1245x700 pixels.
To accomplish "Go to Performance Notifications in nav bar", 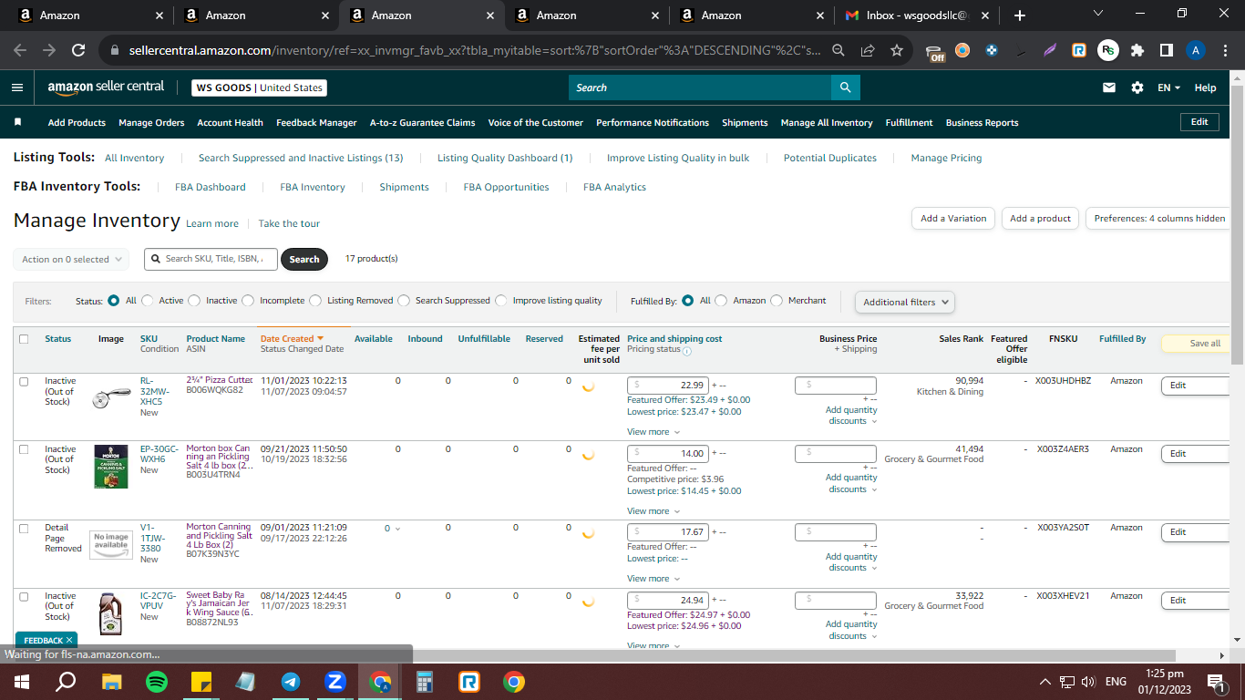I will 653,122.
